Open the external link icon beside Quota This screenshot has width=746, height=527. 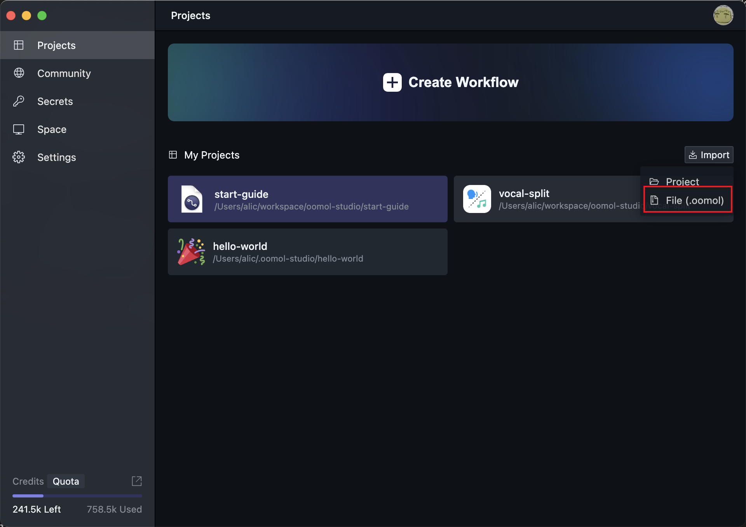tap(136, 481)
